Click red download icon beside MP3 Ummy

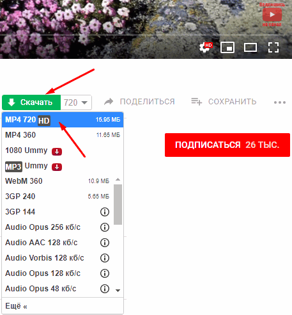57,167
